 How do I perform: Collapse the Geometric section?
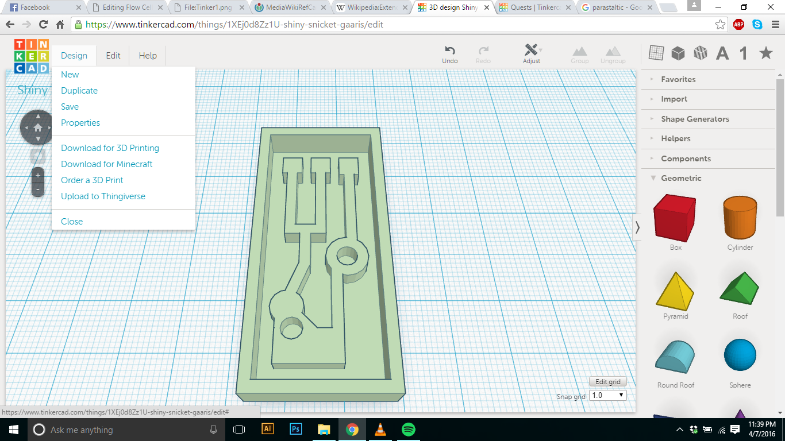(681, 178)
